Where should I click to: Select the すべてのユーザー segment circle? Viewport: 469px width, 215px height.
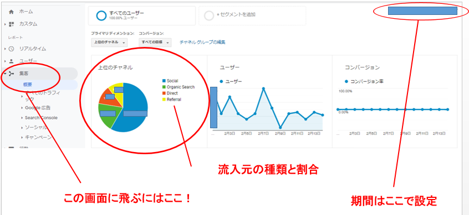coord(101,15)
